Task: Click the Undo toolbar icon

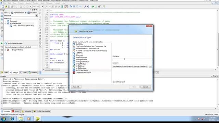Action: point(34,6)
